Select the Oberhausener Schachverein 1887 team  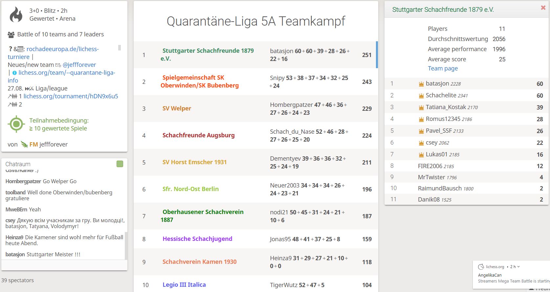click(x=202, y=216)
